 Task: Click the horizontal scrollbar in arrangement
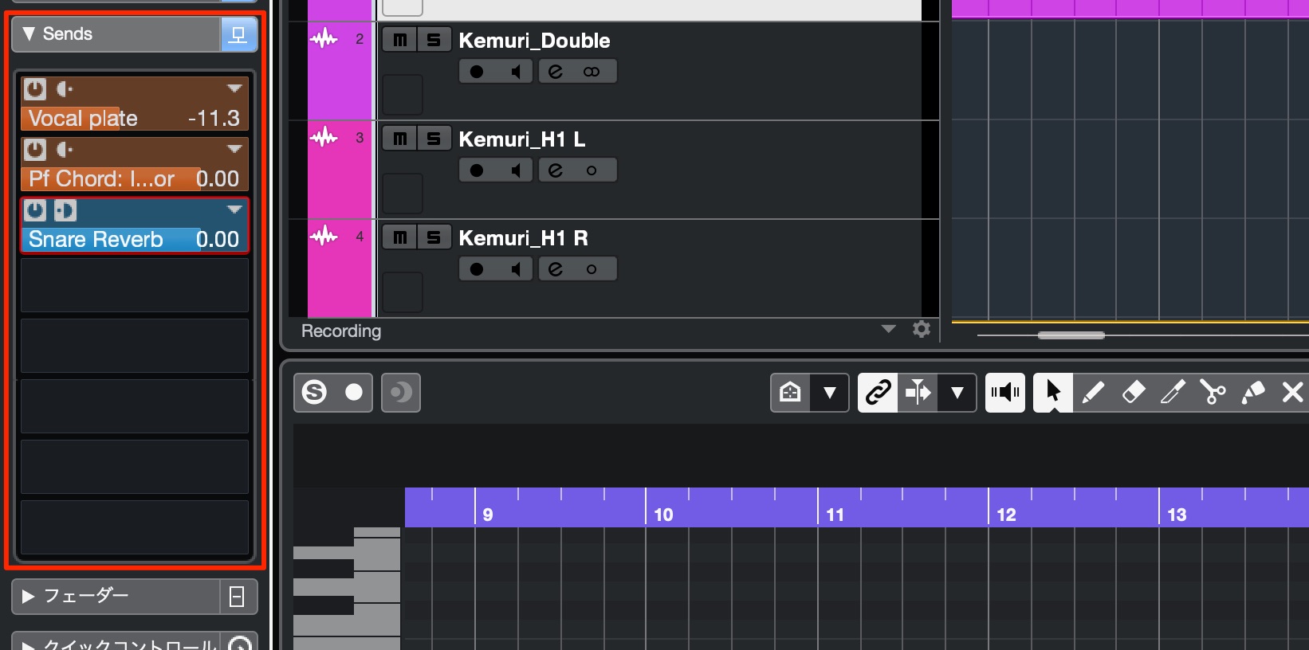click(1071, 335)
